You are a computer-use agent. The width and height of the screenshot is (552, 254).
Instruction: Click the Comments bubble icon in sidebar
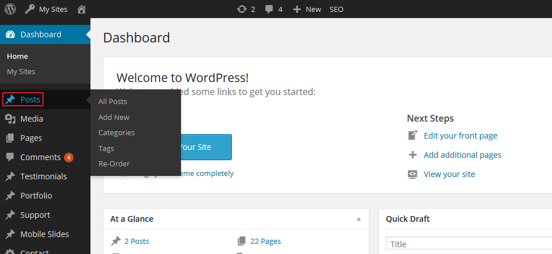tap(10, 157)
